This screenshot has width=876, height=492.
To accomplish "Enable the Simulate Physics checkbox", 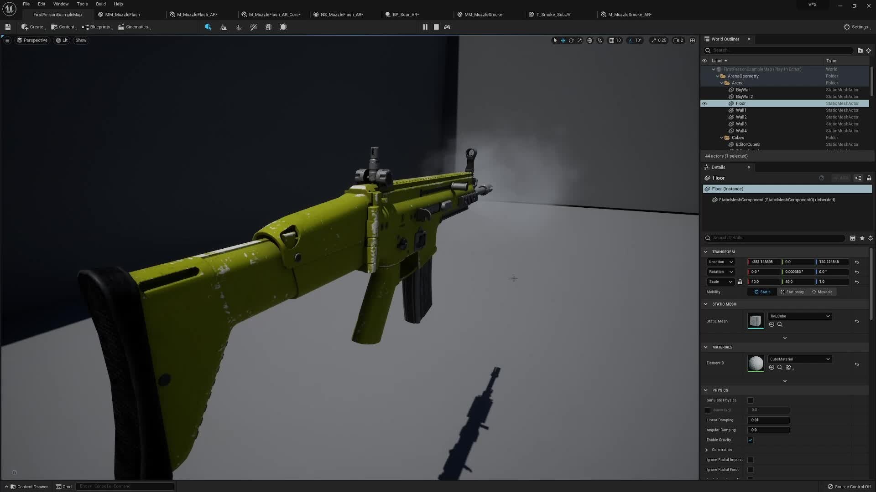I will pyautogui.click(x=751, y=400).
